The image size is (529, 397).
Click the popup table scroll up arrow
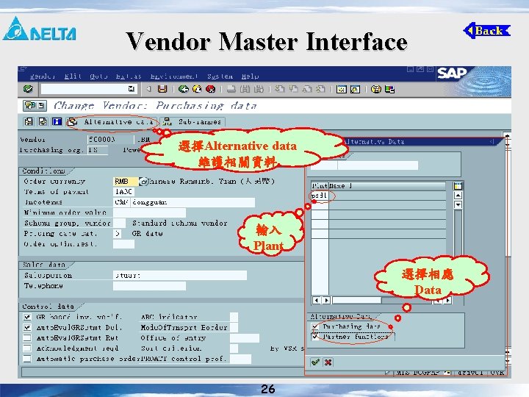point(458,195)
